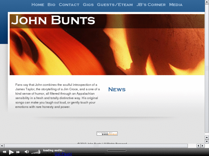Go to the Bio page
Image resolution: width=209 pixels, height=156 pixels.
tap(51, 5)
